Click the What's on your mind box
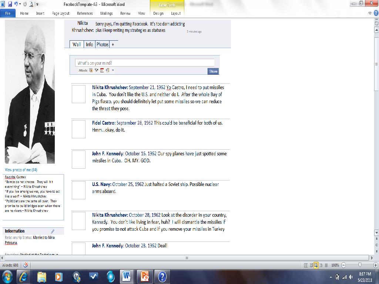 (x=145, y=63)
